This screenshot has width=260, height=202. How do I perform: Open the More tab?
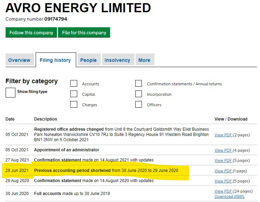[144, 60]
